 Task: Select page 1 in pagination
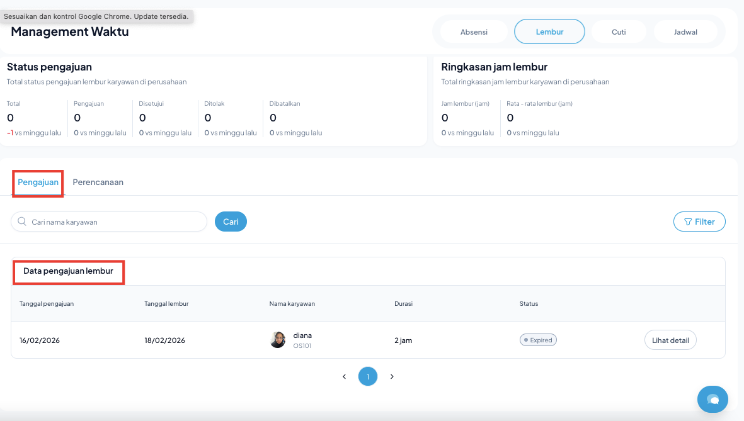coord(368,376)
